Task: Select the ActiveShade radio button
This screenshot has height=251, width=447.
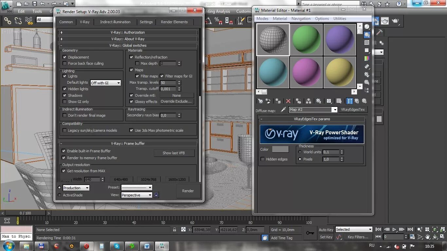Action: point(59,195)
